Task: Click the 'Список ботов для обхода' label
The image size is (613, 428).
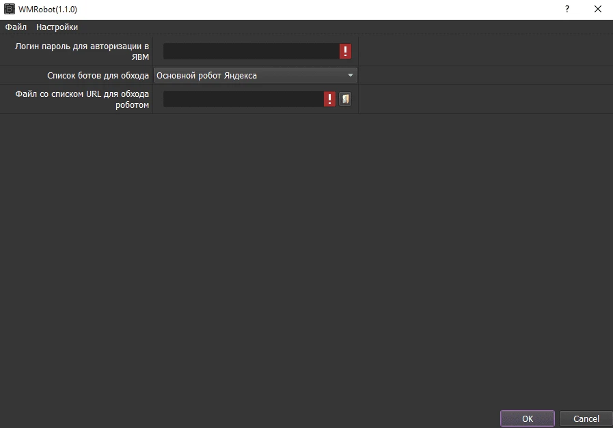Action: coord(98,75)
